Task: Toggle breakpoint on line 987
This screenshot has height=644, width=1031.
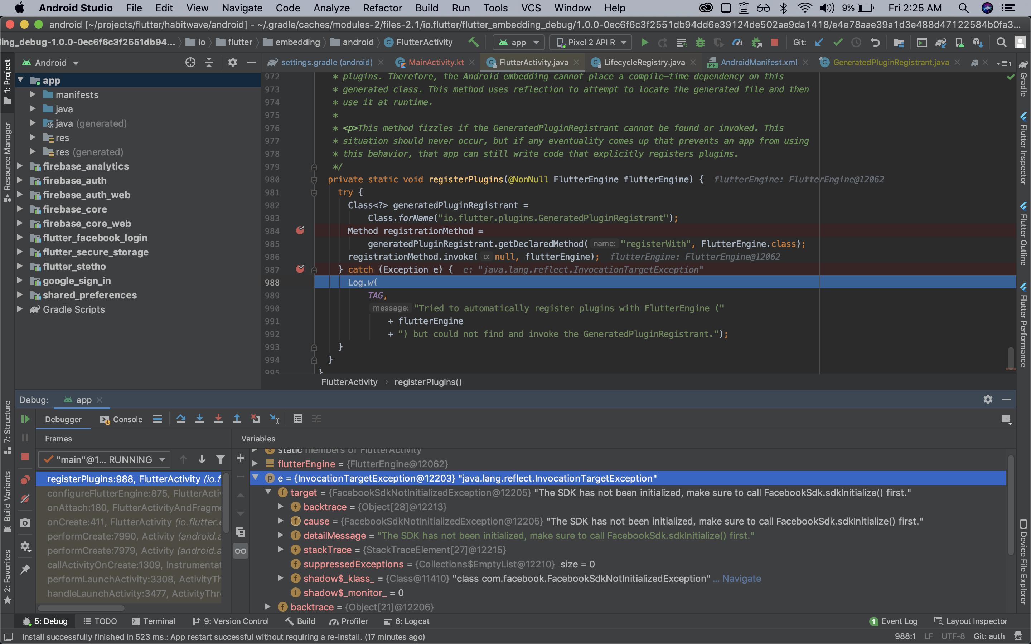Action: (300, 269)
